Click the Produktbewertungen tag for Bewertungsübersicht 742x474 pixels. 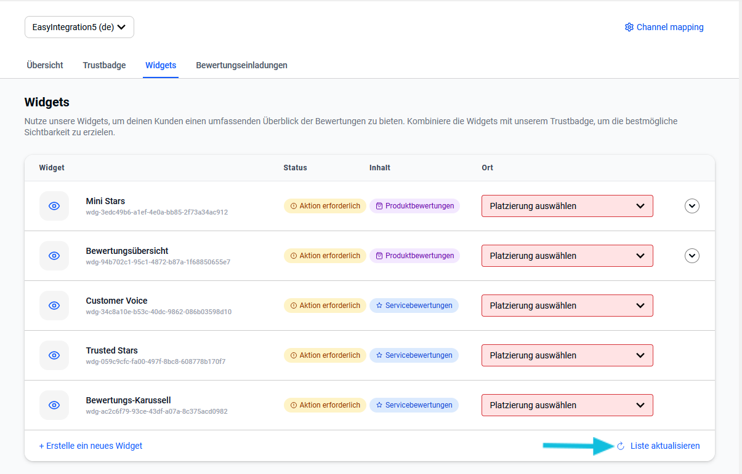click(x=414, y=256)
